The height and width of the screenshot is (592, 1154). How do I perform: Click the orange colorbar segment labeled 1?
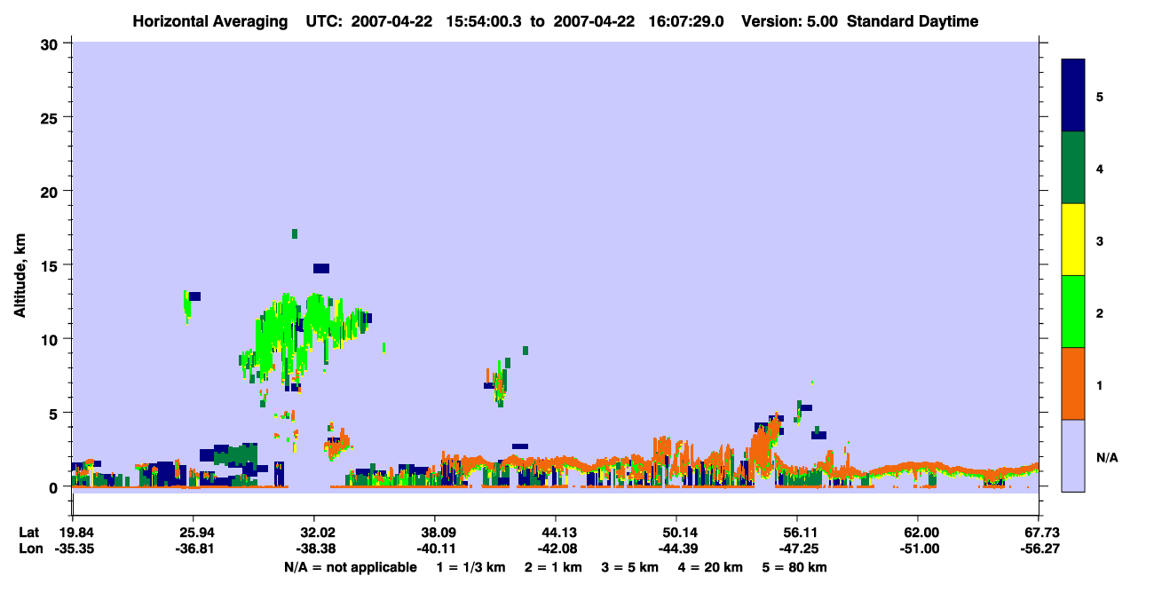click(x=1073, y=383)
